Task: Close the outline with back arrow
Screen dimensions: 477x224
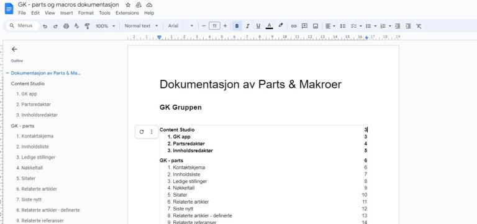Action: pos(14,49)
